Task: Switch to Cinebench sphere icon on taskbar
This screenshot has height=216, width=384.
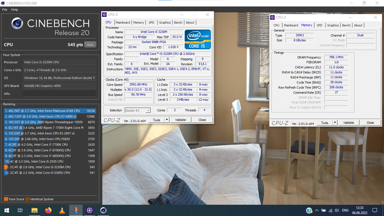Action: click(103, 210)
